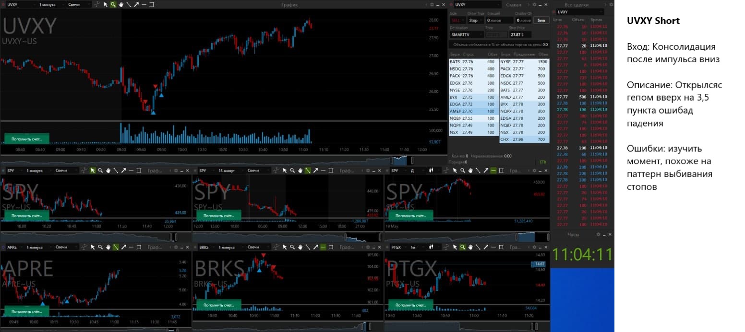The width and height of the screenshot is (745, 332).
Task: Pick hand tool in BRKS chart toolbar
Action: pyautogui.click(x=300, y=247)
